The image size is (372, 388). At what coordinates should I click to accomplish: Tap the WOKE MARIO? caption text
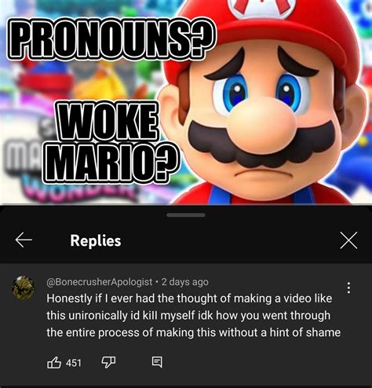(110, 143)
